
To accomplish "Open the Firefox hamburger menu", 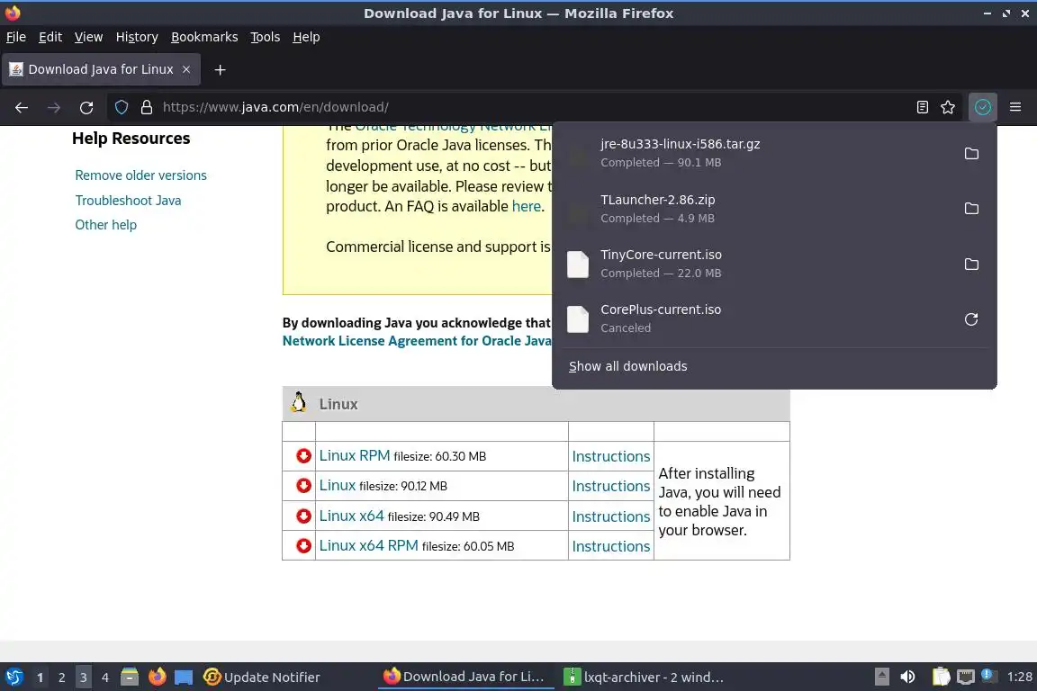I will 1015,107.
